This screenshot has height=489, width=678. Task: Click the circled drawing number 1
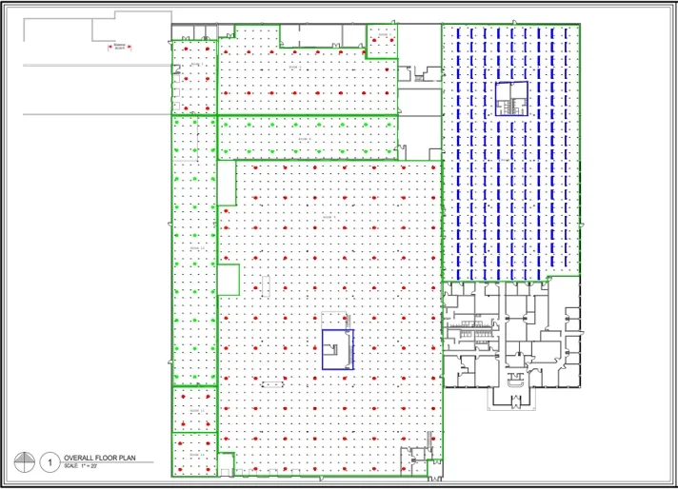(50, 462)
